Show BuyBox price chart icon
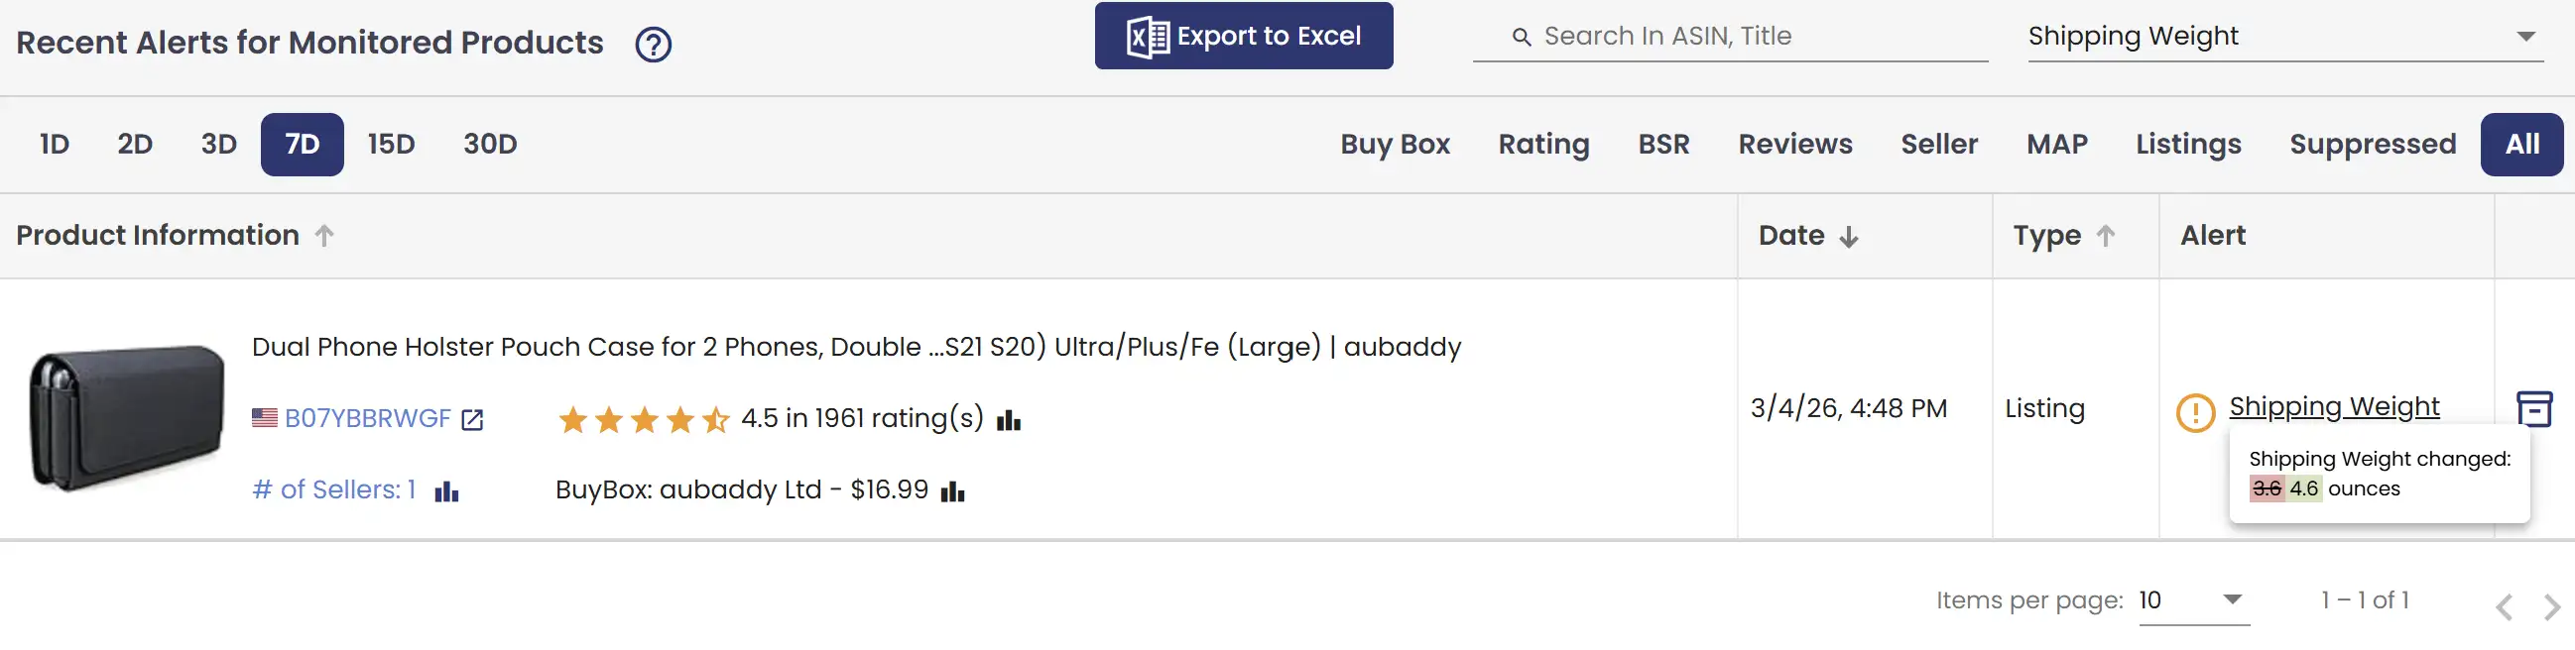 pos(952,491)
